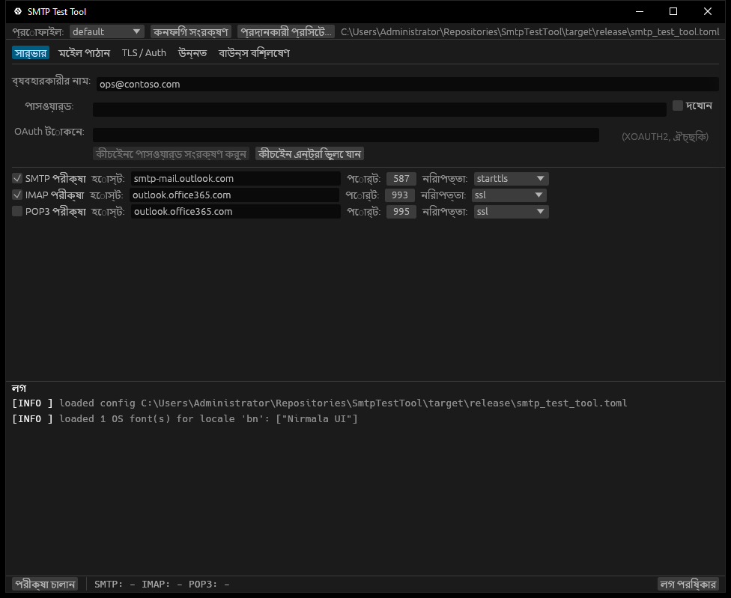Maximize the SMTP Test Tool window
Screen dimensions: 731x598
point(673,11)
